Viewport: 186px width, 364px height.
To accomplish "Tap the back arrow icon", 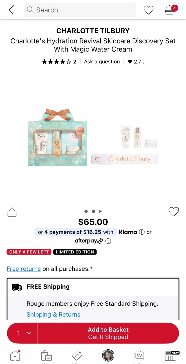I will coord(11,10).
